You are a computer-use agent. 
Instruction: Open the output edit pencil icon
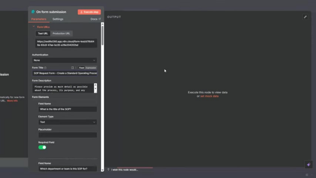tap(305, 17)
